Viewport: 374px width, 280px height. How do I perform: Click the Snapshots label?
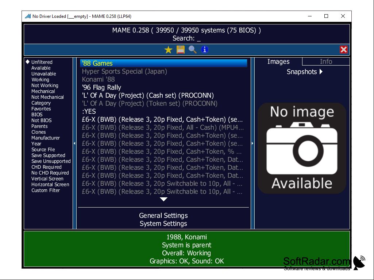click(301, 72)
